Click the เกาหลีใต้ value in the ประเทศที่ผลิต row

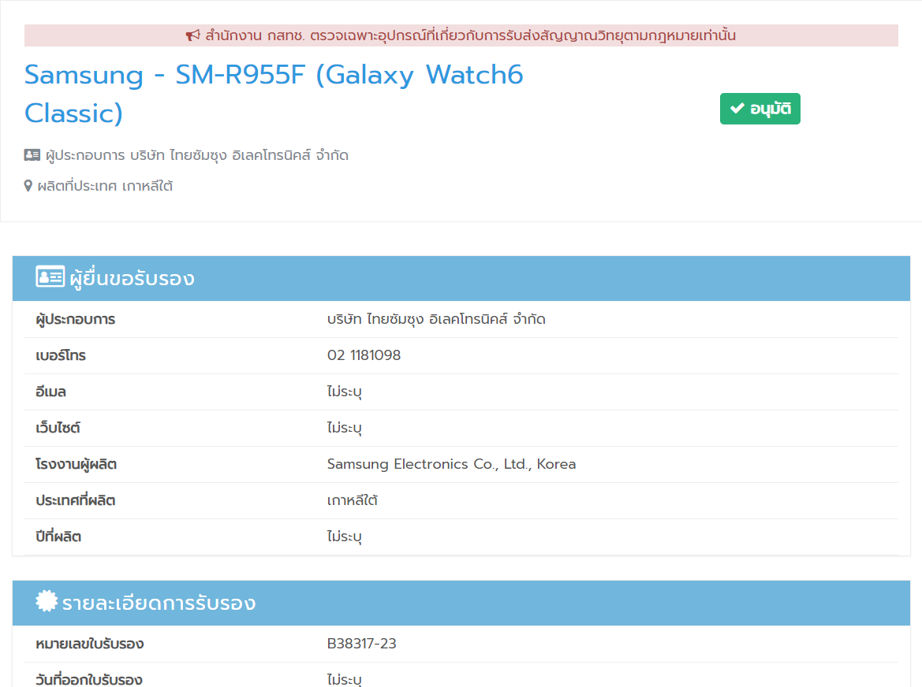(353, 500)
